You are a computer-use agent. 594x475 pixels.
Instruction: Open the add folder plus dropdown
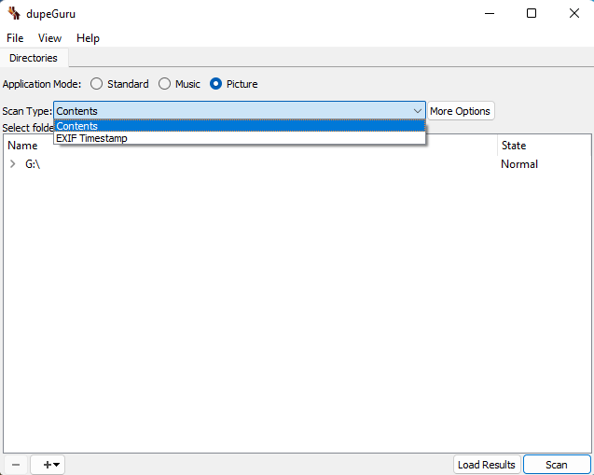point(48,465)
